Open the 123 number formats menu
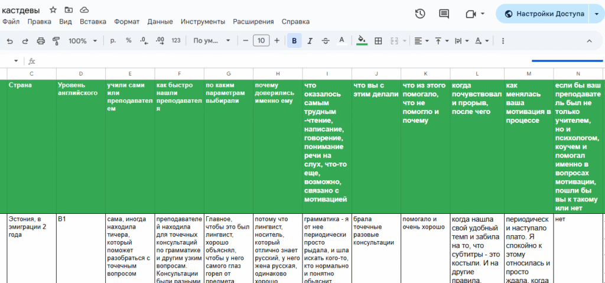This screenshot has height=283, width=605. click(x=176, y=41)
